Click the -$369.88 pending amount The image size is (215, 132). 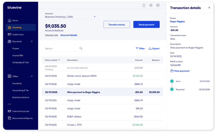[138, 68]
